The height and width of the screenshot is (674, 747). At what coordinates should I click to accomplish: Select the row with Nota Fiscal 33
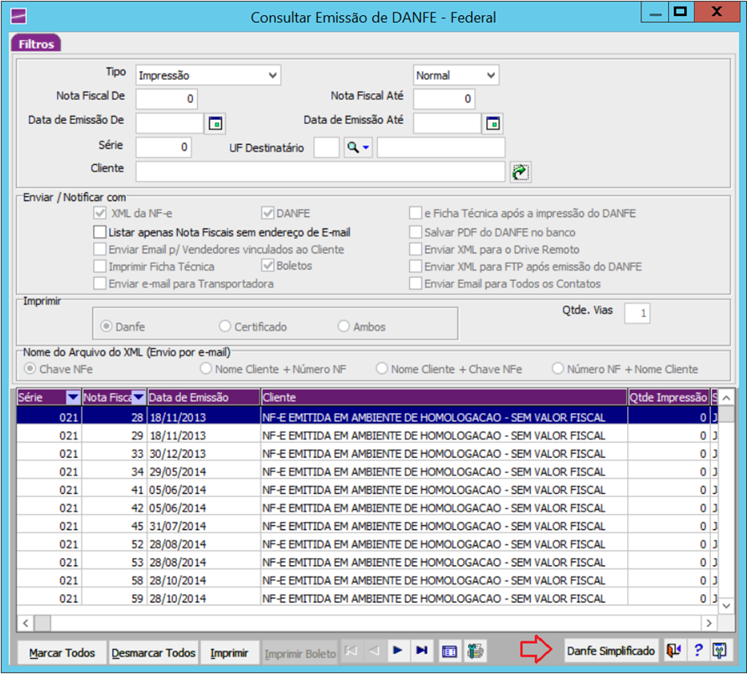pos(367,454)
